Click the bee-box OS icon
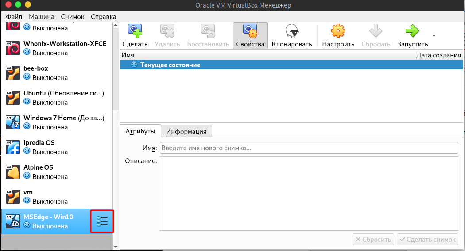This screenshot has width=465, height=251. (x=13, y=73)
